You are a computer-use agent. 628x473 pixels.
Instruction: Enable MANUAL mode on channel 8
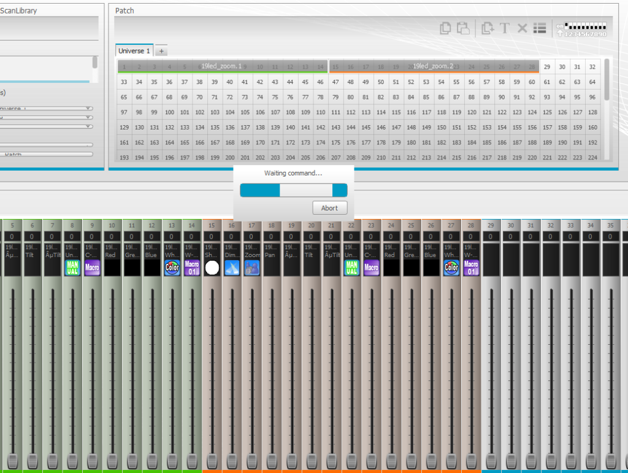pyautogui.click(x=72, y=267)
